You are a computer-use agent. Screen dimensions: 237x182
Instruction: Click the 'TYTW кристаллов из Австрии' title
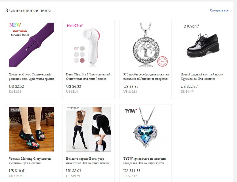point(144,161)
